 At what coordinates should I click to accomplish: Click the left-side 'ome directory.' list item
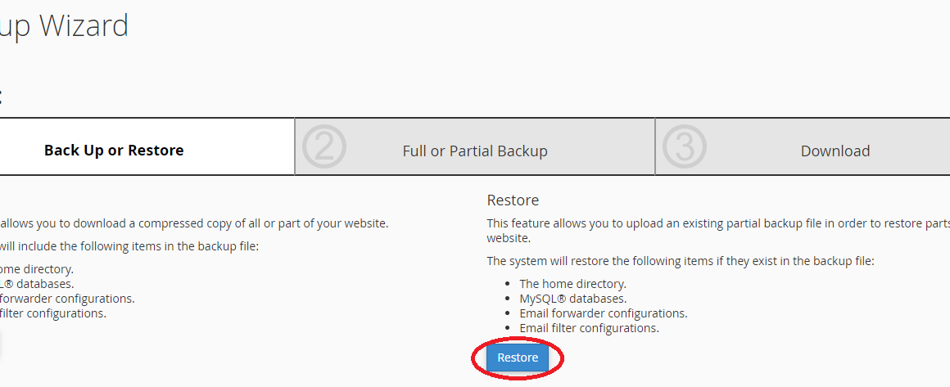tap(37, 269)
